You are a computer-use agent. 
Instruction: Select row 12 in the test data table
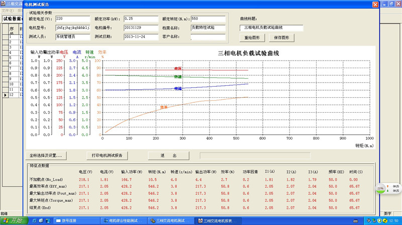(11, 95)
